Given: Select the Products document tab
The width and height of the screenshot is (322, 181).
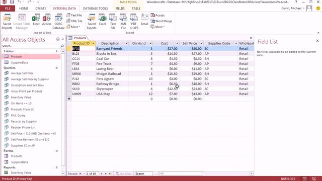Looking at the screenshot, I should (77, 38).
